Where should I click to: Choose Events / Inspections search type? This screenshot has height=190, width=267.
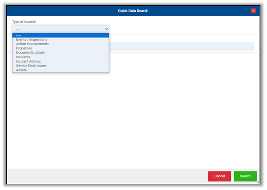pyautogui.click(x=61, y=39)
